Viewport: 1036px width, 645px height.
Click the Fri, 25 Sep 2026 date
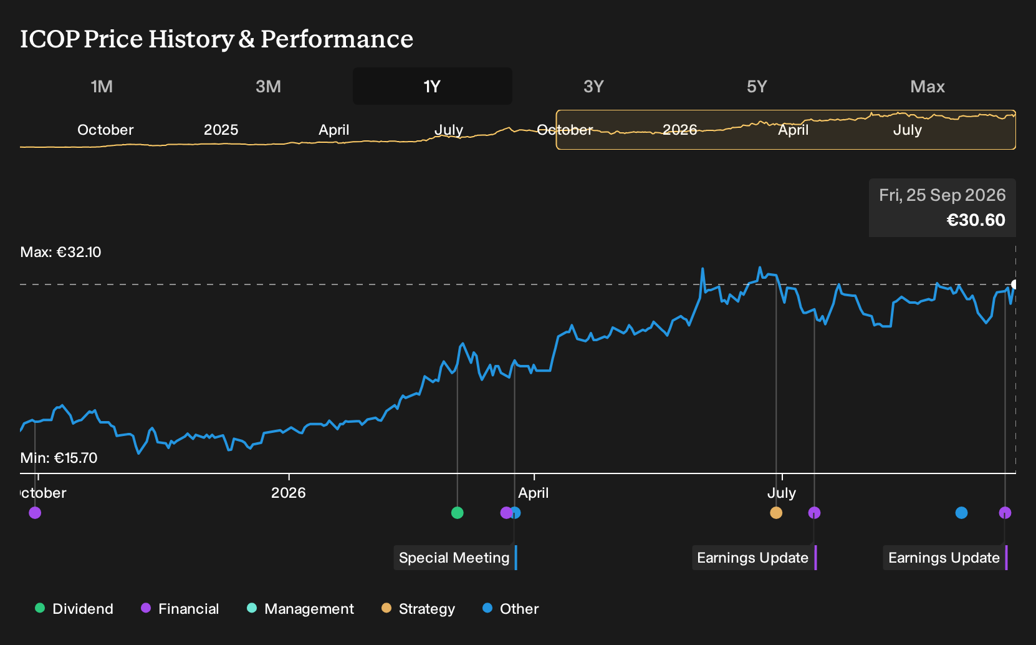pos(942,195)
